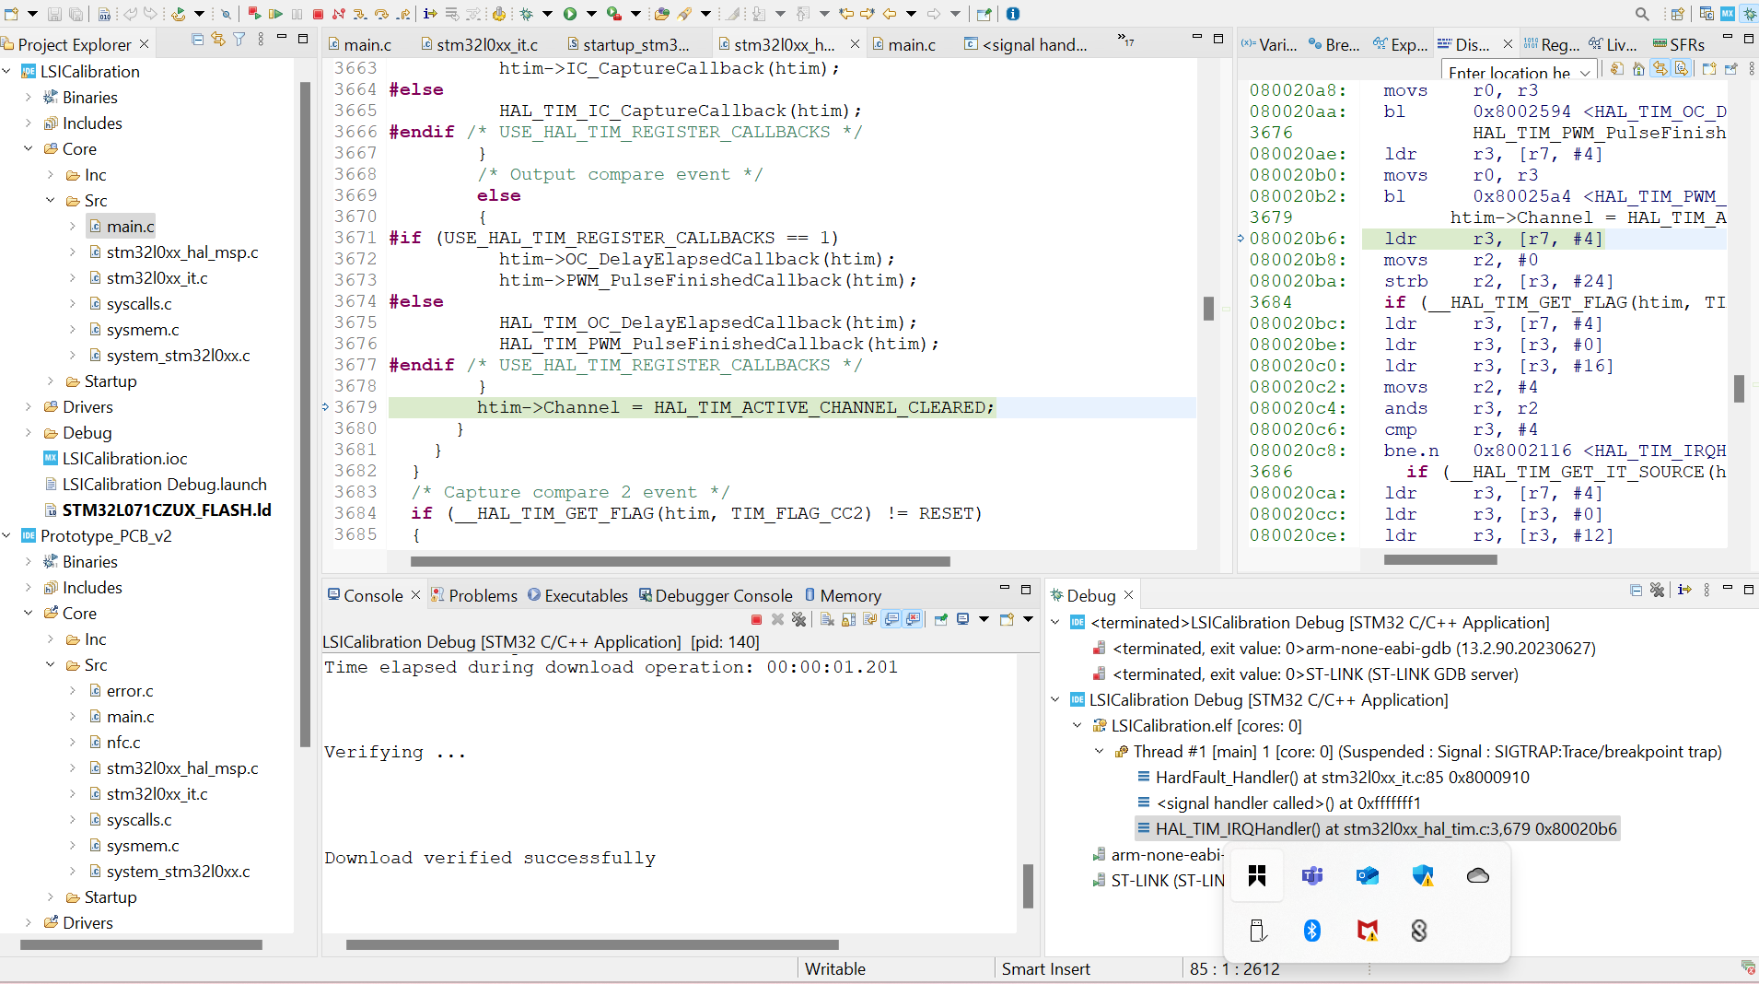This screenshot has height=984, width=1759.
Task: Toggle Link with Active Debug Context
Action: point(1660,69)
